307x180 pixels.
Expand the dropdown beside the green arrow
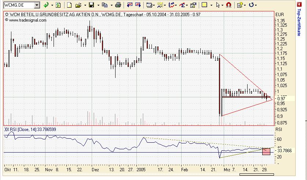click(x=52, y=5)
